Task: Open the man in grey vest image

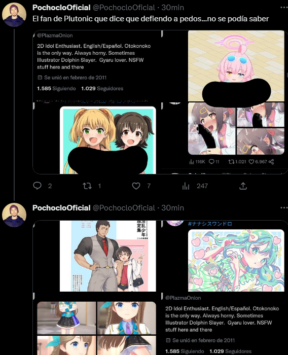Action: tap(108, 256)
